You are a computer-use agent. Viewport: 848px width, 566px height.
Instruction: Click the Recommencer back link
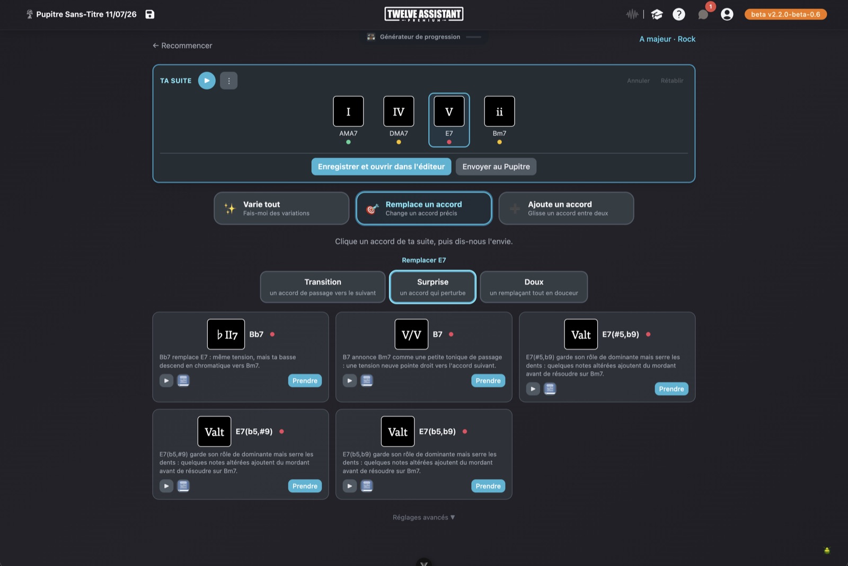(x=182, y=46)
